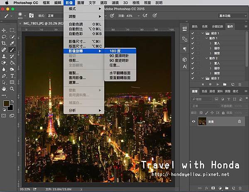Image resolution: width=249 pixels, height=192 pixels.
Task: Open the 3D panel cube icon
Action: click(x=185, y=59)
